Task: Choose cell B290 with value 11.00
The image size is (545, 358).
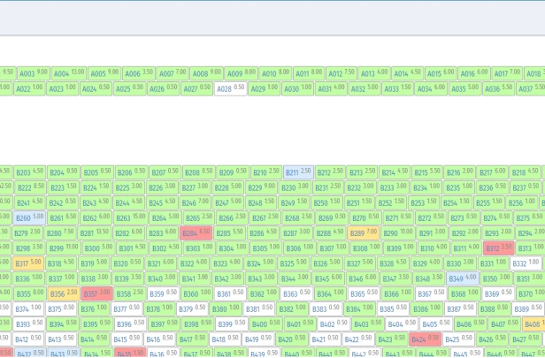Action: pos(397,233)
